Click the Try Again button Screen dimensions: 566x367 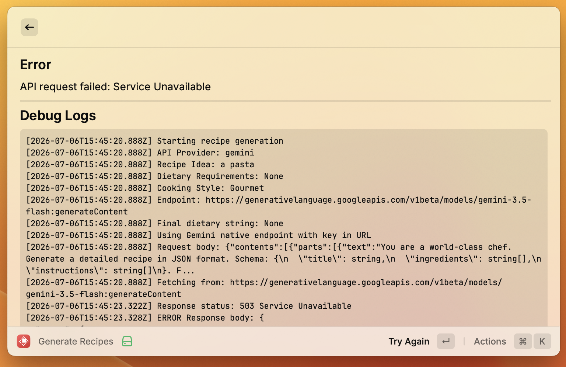coord(409,341)
